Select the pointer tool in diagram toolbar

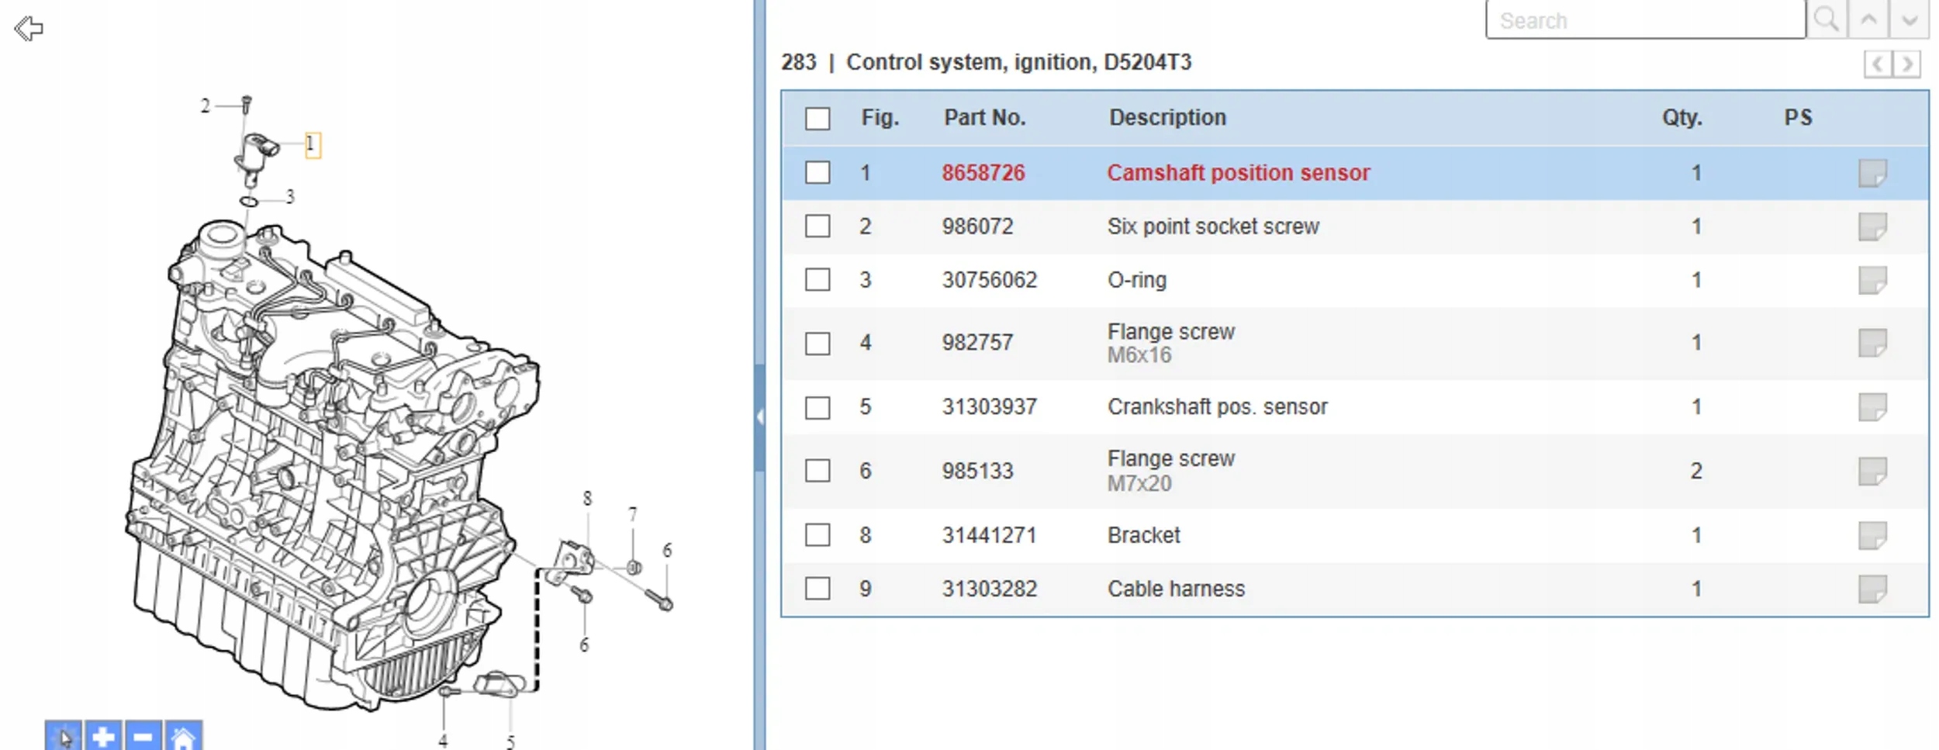(x=64, y=735)
